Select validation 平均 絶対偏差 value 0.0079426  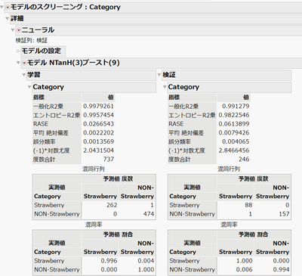pyautogui.click(x=234, y=132)
